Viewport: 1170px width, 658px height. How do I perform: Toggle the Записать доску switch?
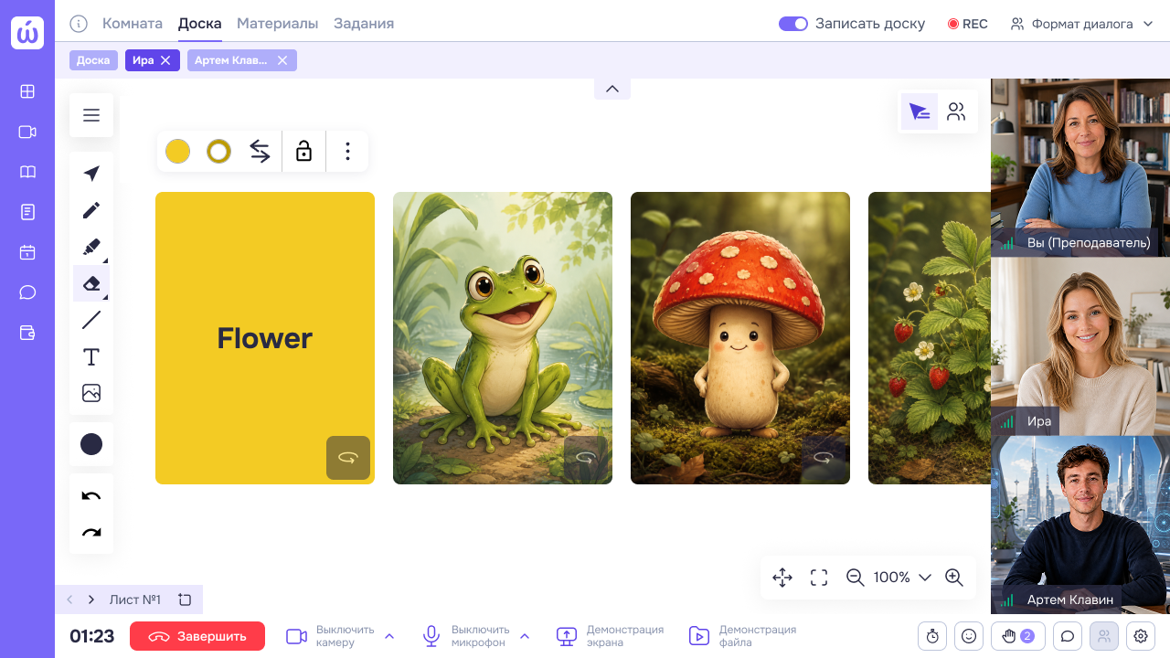pyautogui.click(x=793, y=24)
